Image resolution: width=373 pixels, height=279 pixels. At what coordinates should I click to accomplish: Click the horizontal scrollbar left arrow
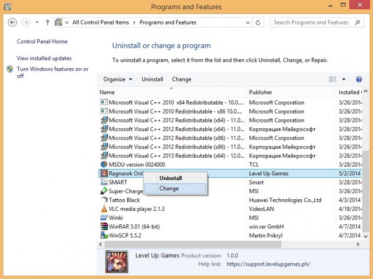coord(101,244)
